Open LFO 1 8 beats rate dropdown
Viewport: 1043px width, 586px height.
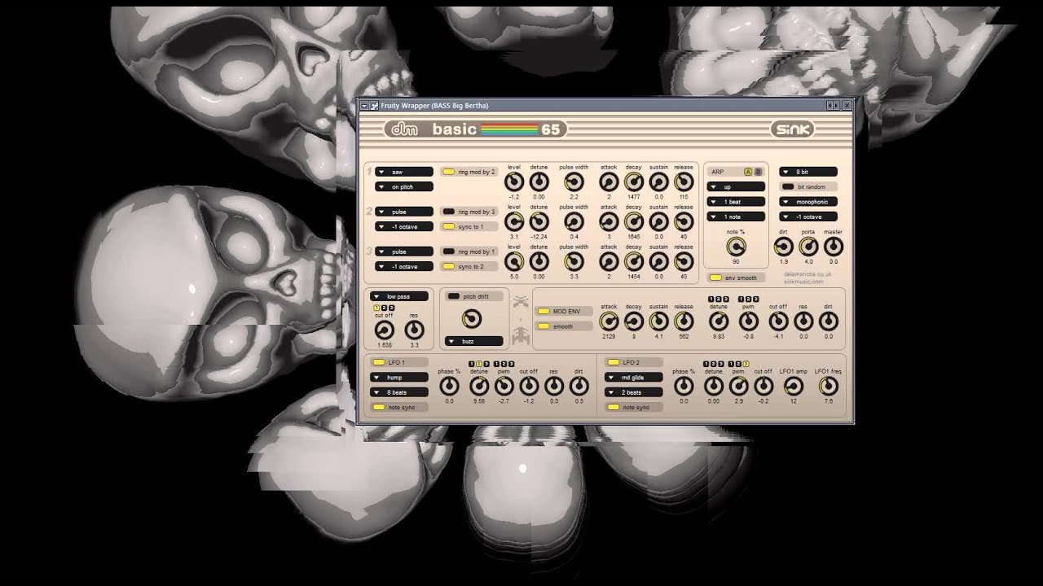(399, 392)
